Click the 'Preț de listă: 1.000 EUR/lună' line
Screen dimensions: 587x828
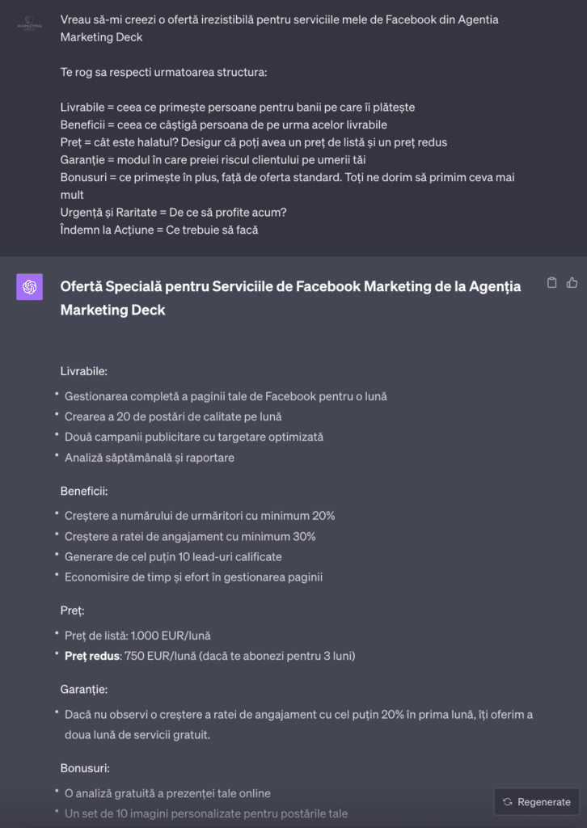(x=137, y=636)
